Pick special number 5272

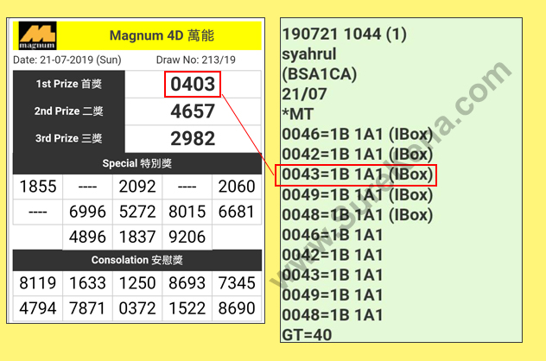(137, 212)
